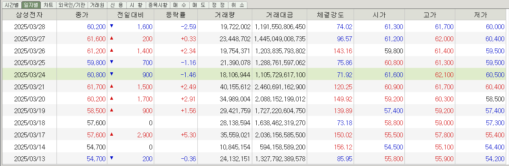Select the 2025/03/28 date cell
This screenshot has width=509, height=166.
[29, 27]
